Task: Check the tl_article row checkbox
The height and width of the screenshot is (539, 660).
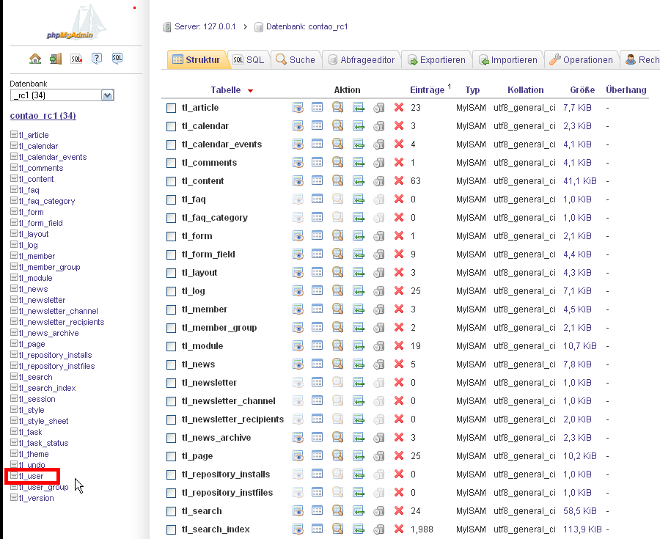Action: (170, 107)
